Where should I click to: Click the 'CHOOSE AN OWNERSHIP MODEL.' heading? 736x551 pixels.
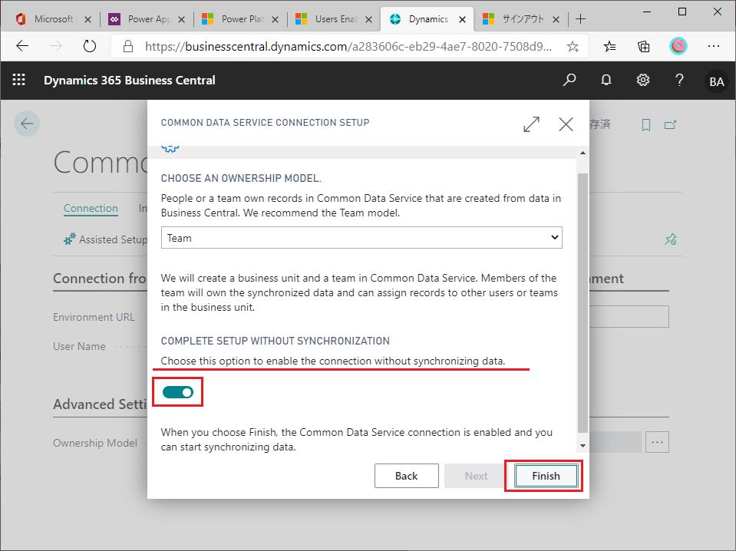pos(241,178)
